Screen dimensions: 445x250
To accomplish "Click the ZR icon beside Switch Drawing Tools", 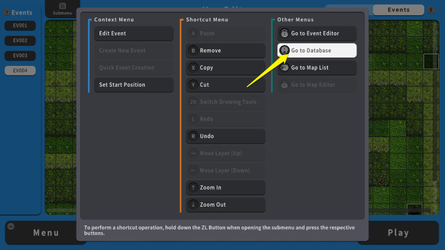I will pyautogui.click(x=193, y=102).
